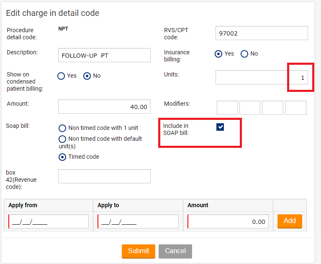The width and height of the screenshot is (321, 264).
Task: Select Non timed code with default unit(s)
Action: 62,139
